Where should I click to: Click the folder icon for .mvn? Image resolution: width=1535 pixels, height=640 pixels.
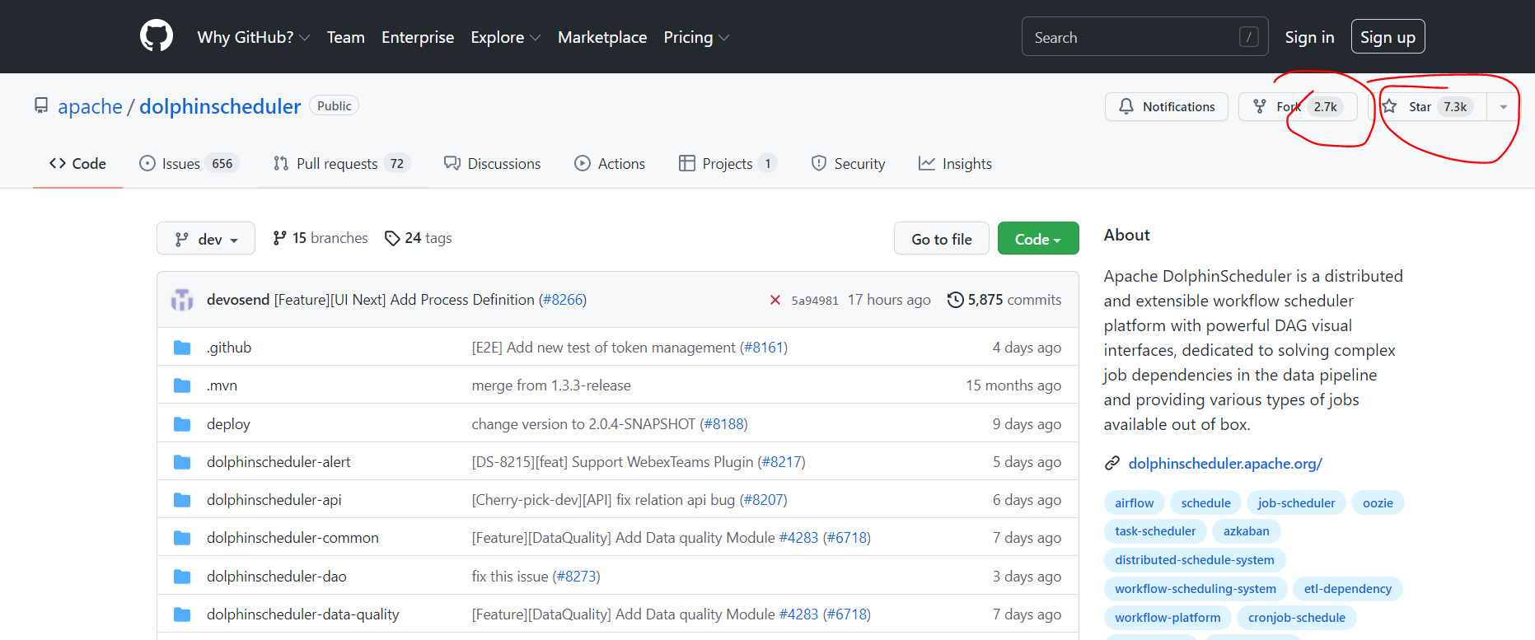(x=182, y=385)
